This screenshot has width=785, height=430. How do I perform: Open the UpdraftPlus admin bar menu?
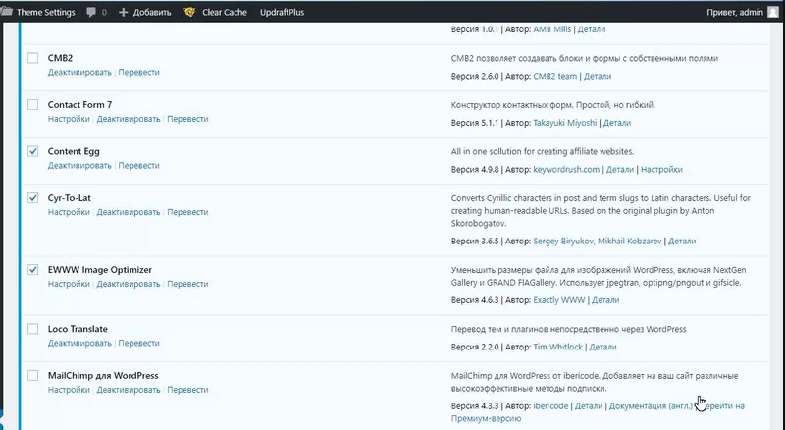pos(282,12)
